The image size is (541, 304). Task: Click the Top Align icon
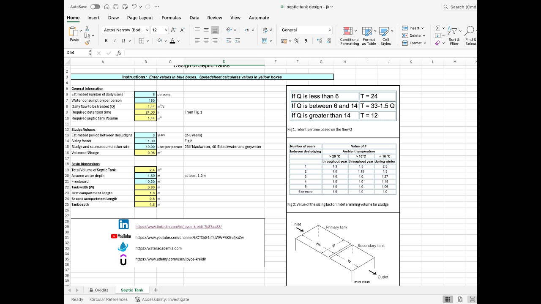tap(197, 30)
